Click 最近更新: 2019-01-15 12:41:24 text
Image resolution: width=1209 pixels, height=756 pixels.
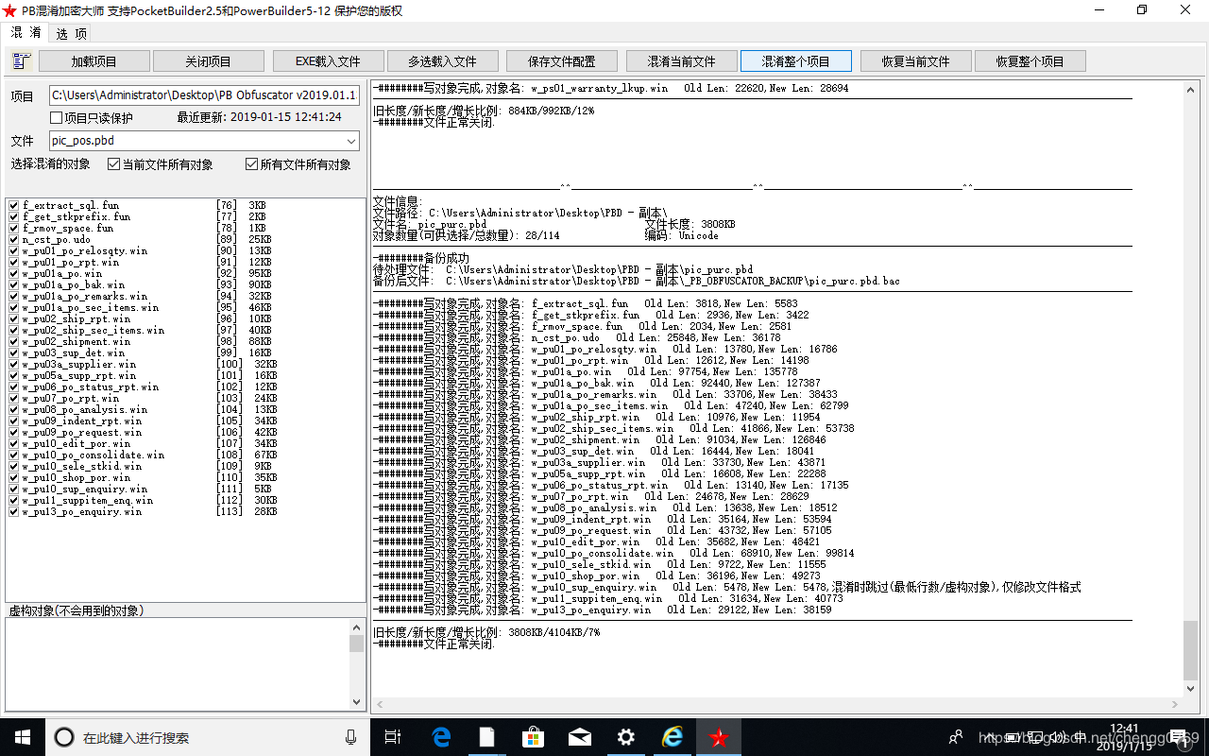point(259,118)
